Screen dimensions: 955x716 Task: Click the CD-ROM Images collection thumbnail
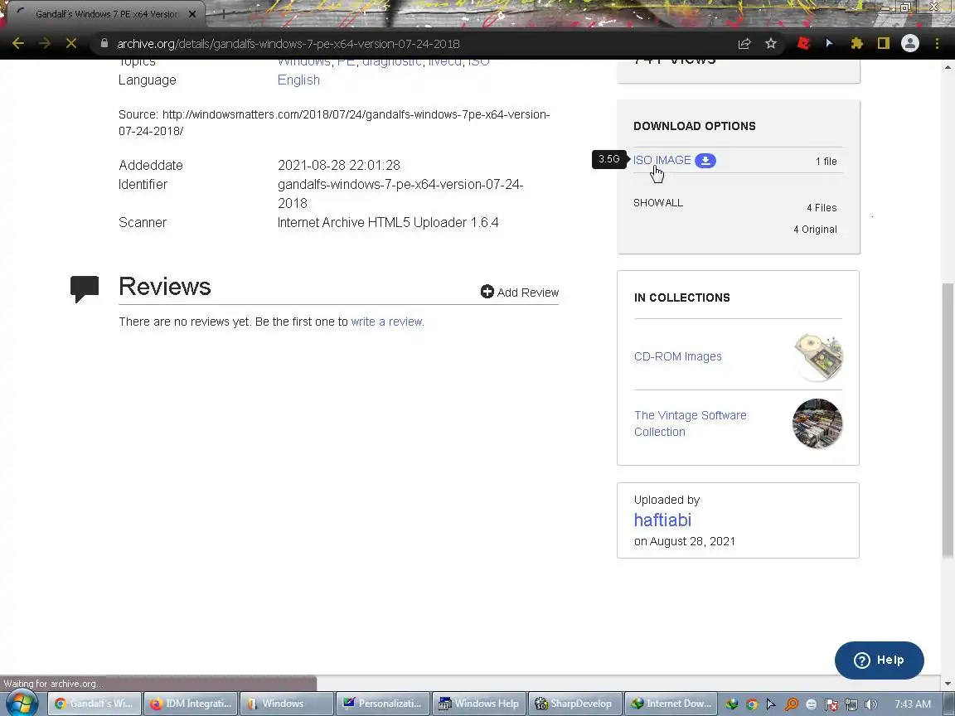(x=818, y=357)
